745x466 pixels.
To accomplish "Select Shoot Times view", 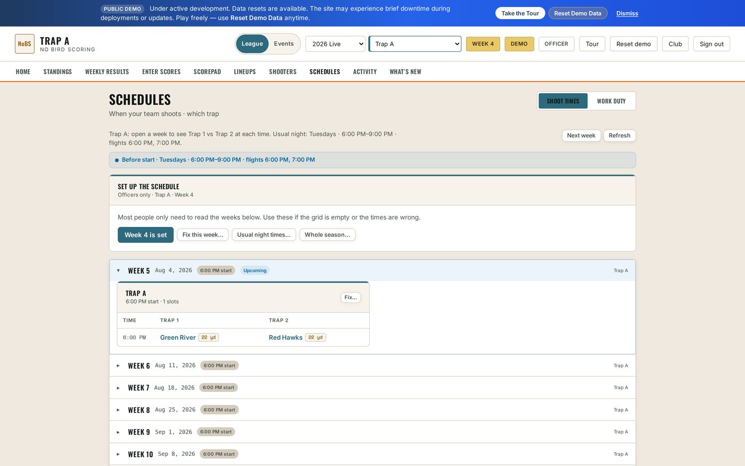I will coord(563,101).
